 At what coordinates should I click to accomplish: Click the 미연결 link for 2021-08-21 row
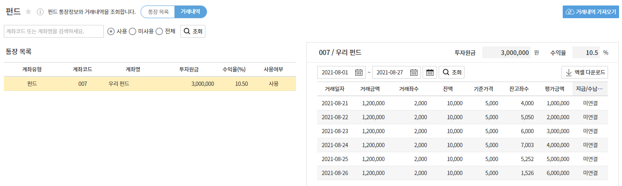click(590, 103)
